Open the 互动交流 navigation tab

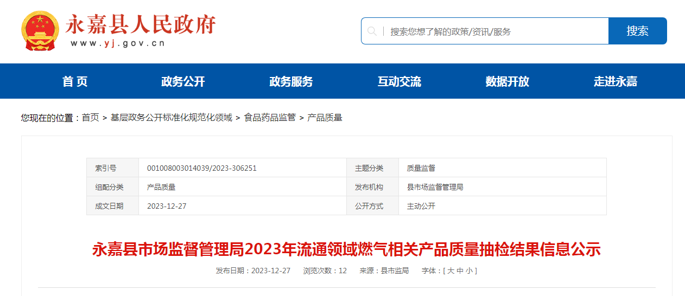point(399,81)
